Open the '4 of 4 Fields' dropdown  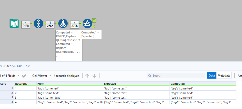(x=10, y=76)
